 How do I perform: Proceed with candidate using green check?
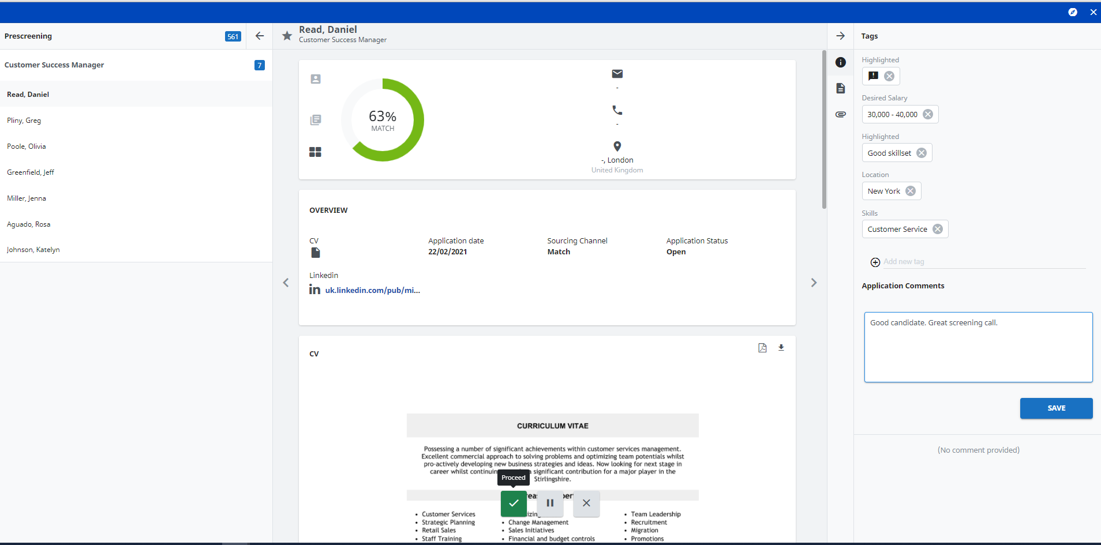click(514, 503)
